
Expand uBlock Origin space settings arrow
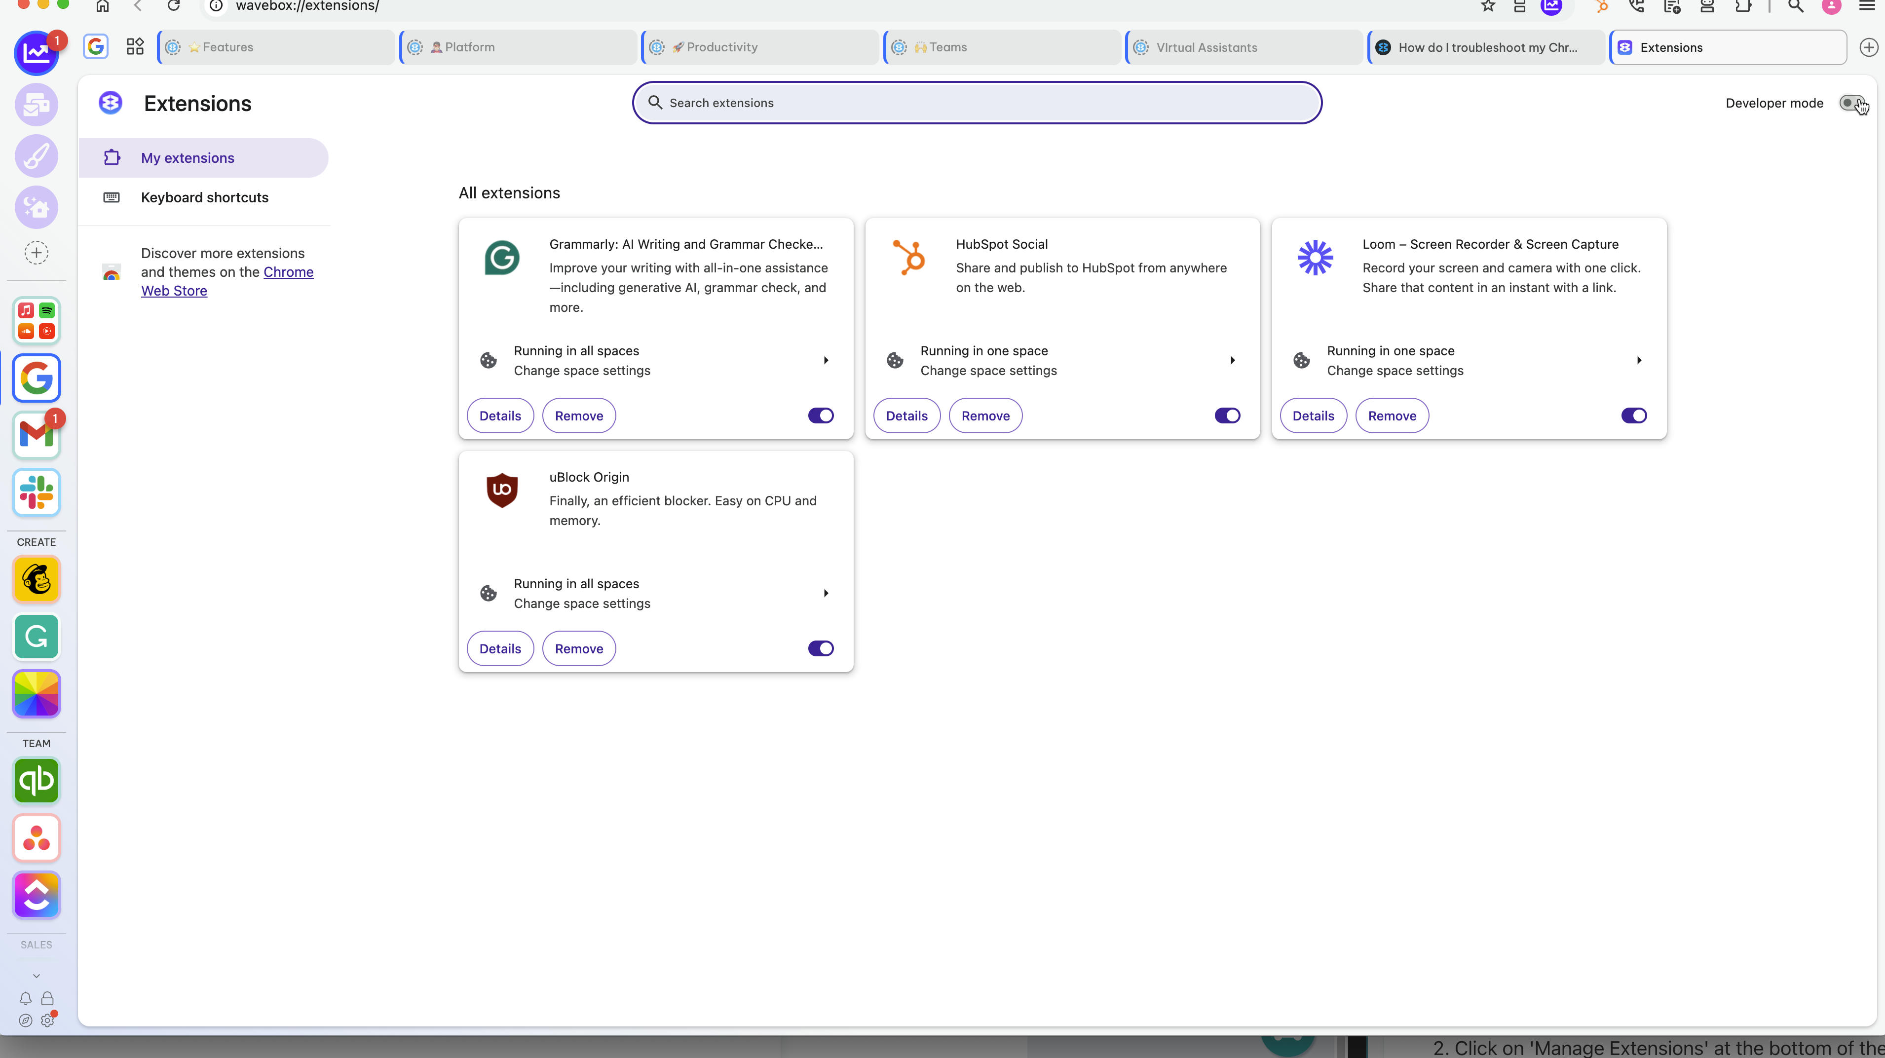826,593
